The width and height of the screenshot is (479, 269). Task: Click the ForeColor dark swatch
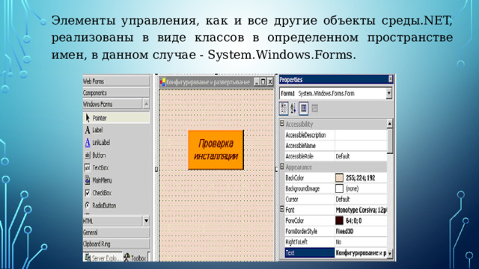339,220
